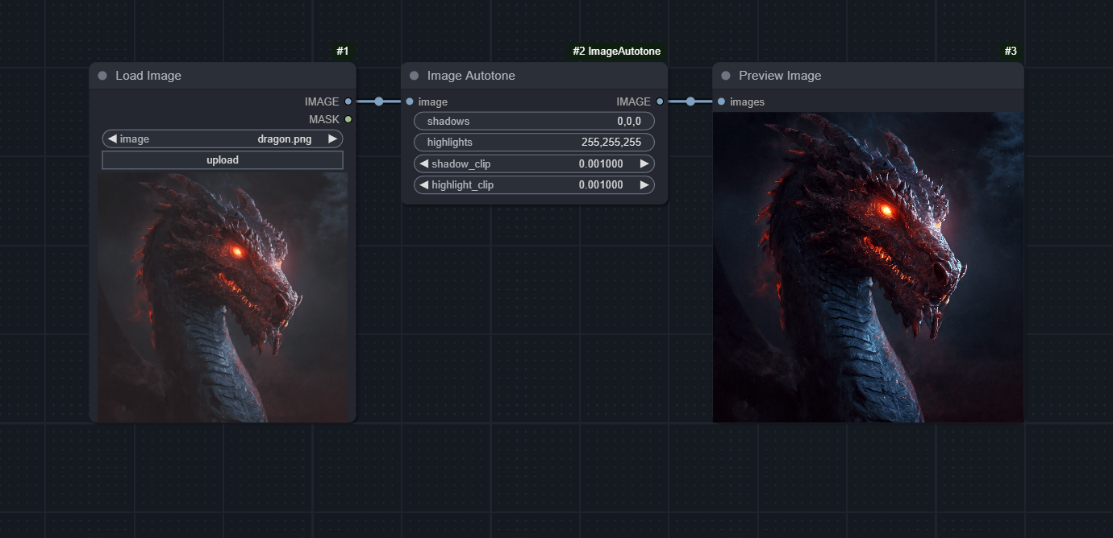Click the dragon output in Preview Image
Image resolution: width=1113 pixels, height=538 pixels.
[869, 267]
